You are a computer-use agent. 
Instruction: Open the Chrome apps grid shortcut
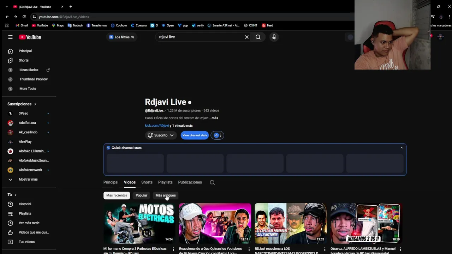[x=6, y=25]
